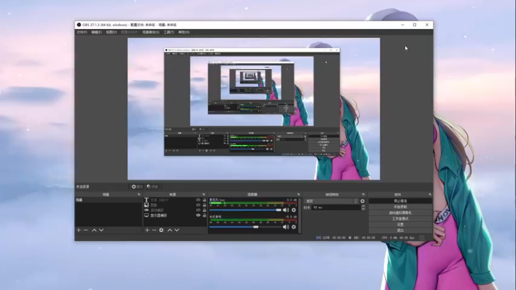The height and width of the screenshot is (290, 516).
Task: Click the OBS logo in title bar
Action: pyautogui.click(x=79, y=24)
